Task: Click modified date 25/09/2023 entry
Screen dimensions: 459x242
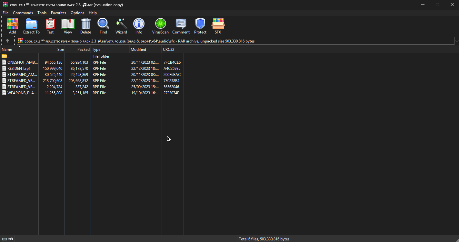Action: [145, 87]
